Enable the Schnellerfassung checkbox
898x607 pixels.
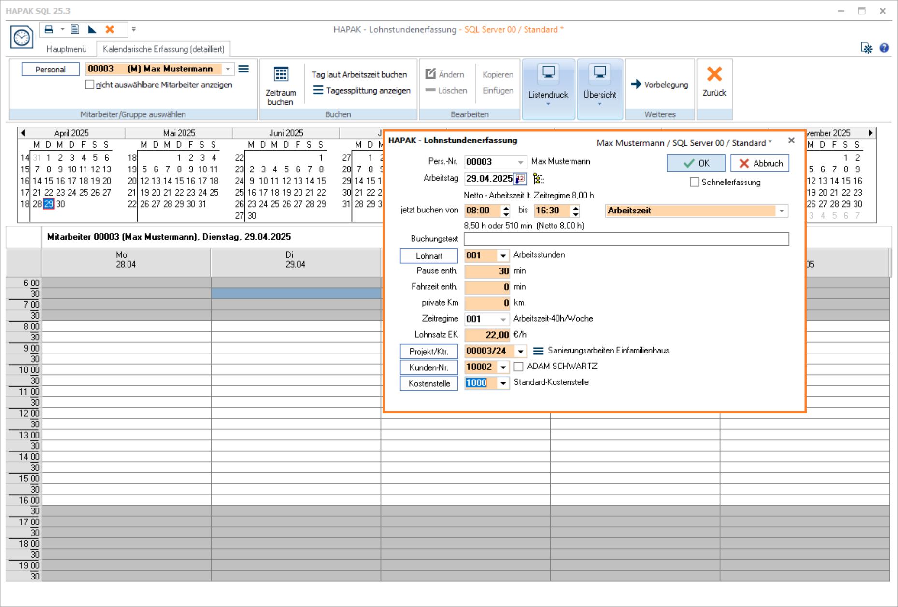695,183
